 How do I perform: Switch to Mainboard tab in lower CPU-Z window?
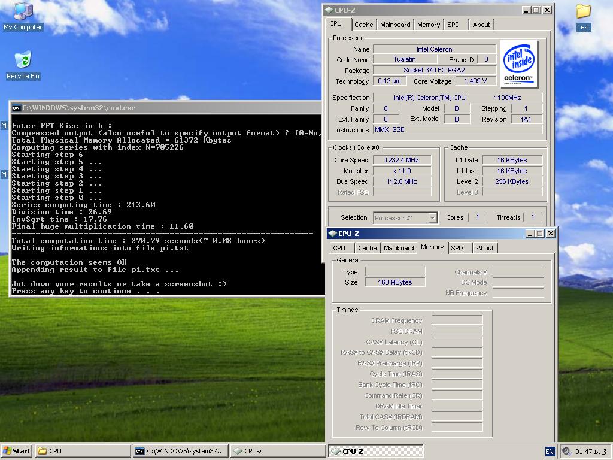point(399,248)
